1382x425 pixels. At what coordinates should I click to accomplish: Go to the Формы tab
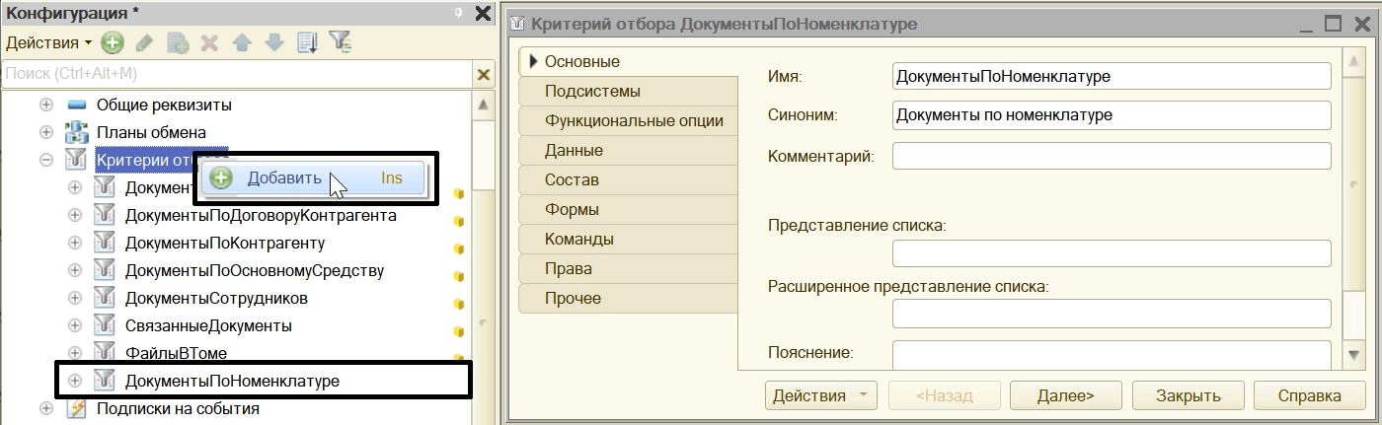[x=628, y=210]
